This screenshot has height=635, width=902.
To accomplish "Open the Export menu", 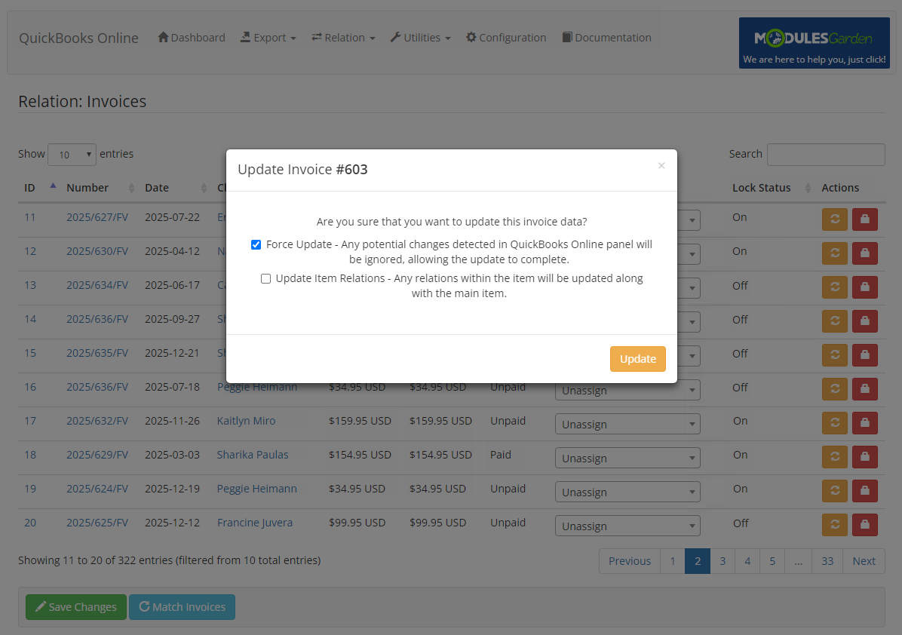I will click(x=268, y=37).
